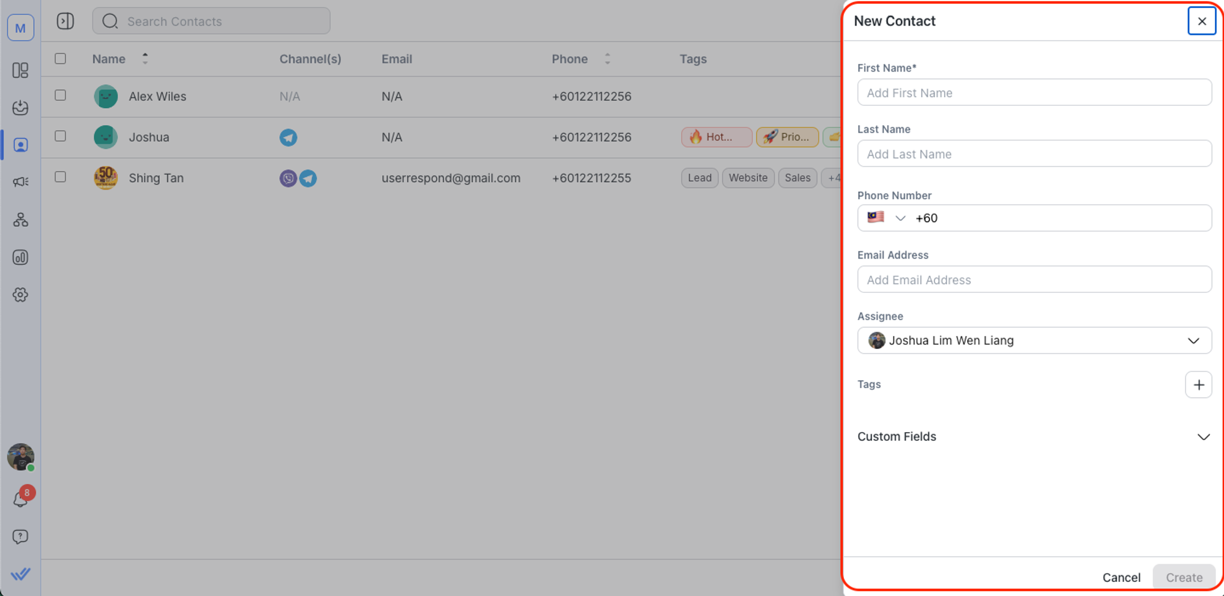1224x596 pixels.
Task: Click the Create button
Action: point(1183,577)
